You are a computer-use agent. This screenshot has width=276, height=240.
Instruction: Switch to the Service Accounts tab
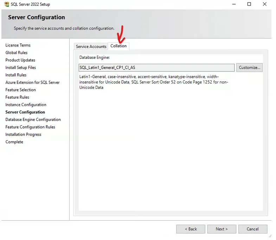point(91,47)
